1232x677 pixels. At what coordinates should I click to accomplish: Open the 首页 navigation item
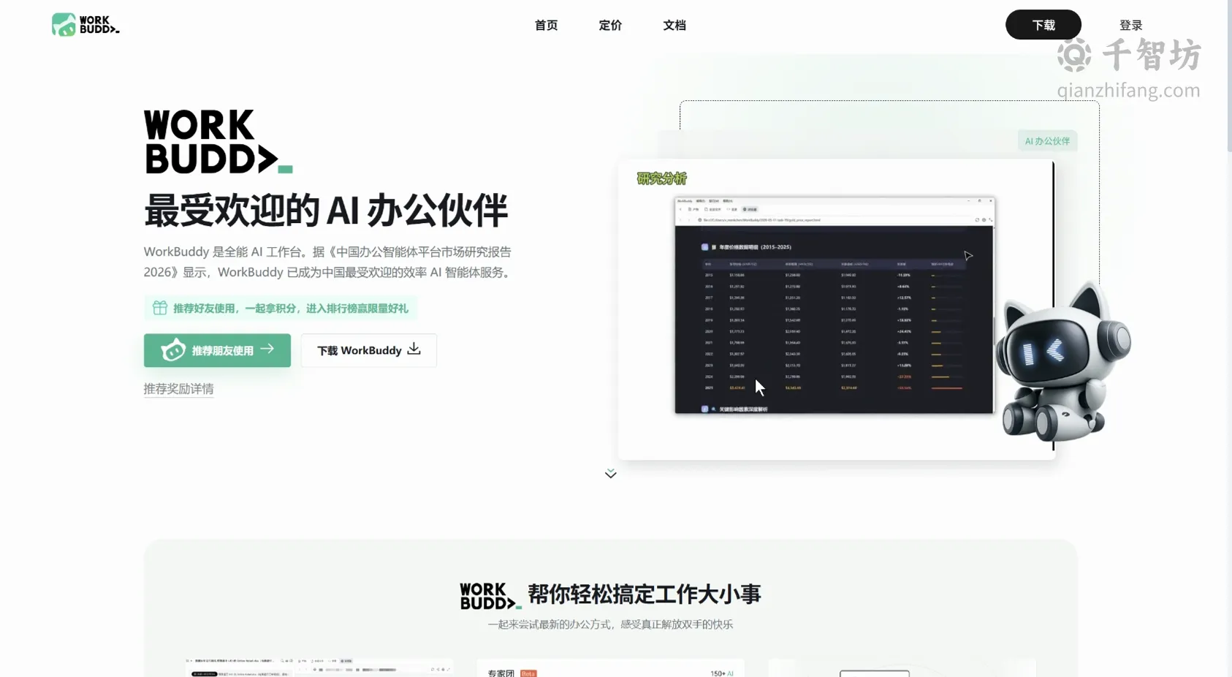[546, 26]
